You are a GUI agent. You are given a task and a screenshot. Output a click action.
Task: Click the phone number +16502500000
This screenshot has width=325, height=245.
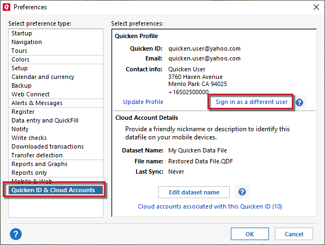(188, 92)
